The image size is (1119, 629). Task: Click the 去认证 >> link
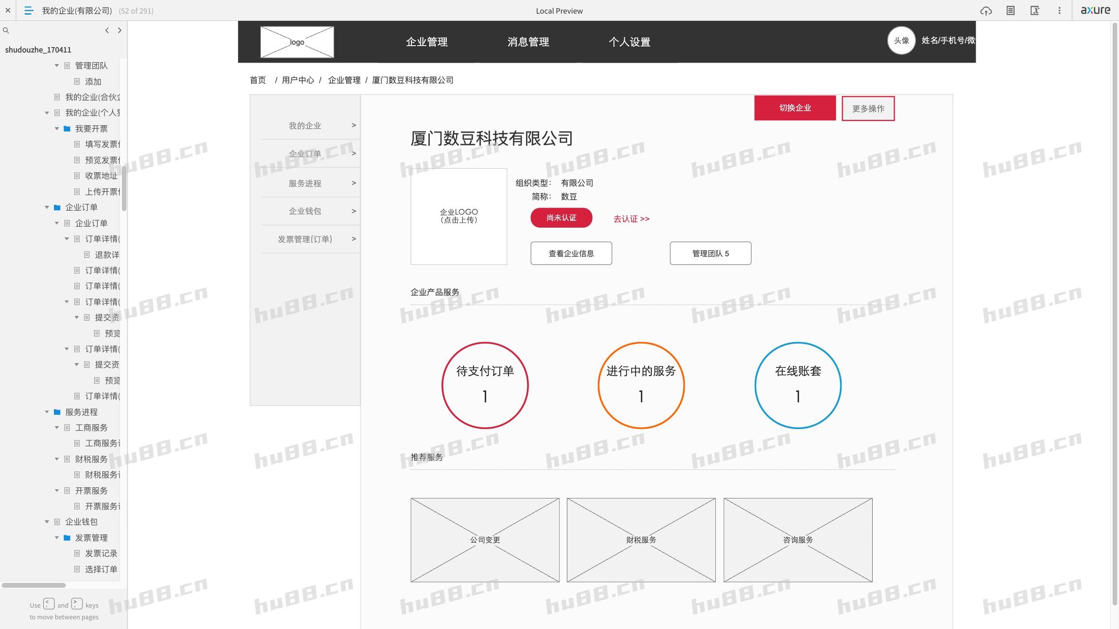[630, 218]
